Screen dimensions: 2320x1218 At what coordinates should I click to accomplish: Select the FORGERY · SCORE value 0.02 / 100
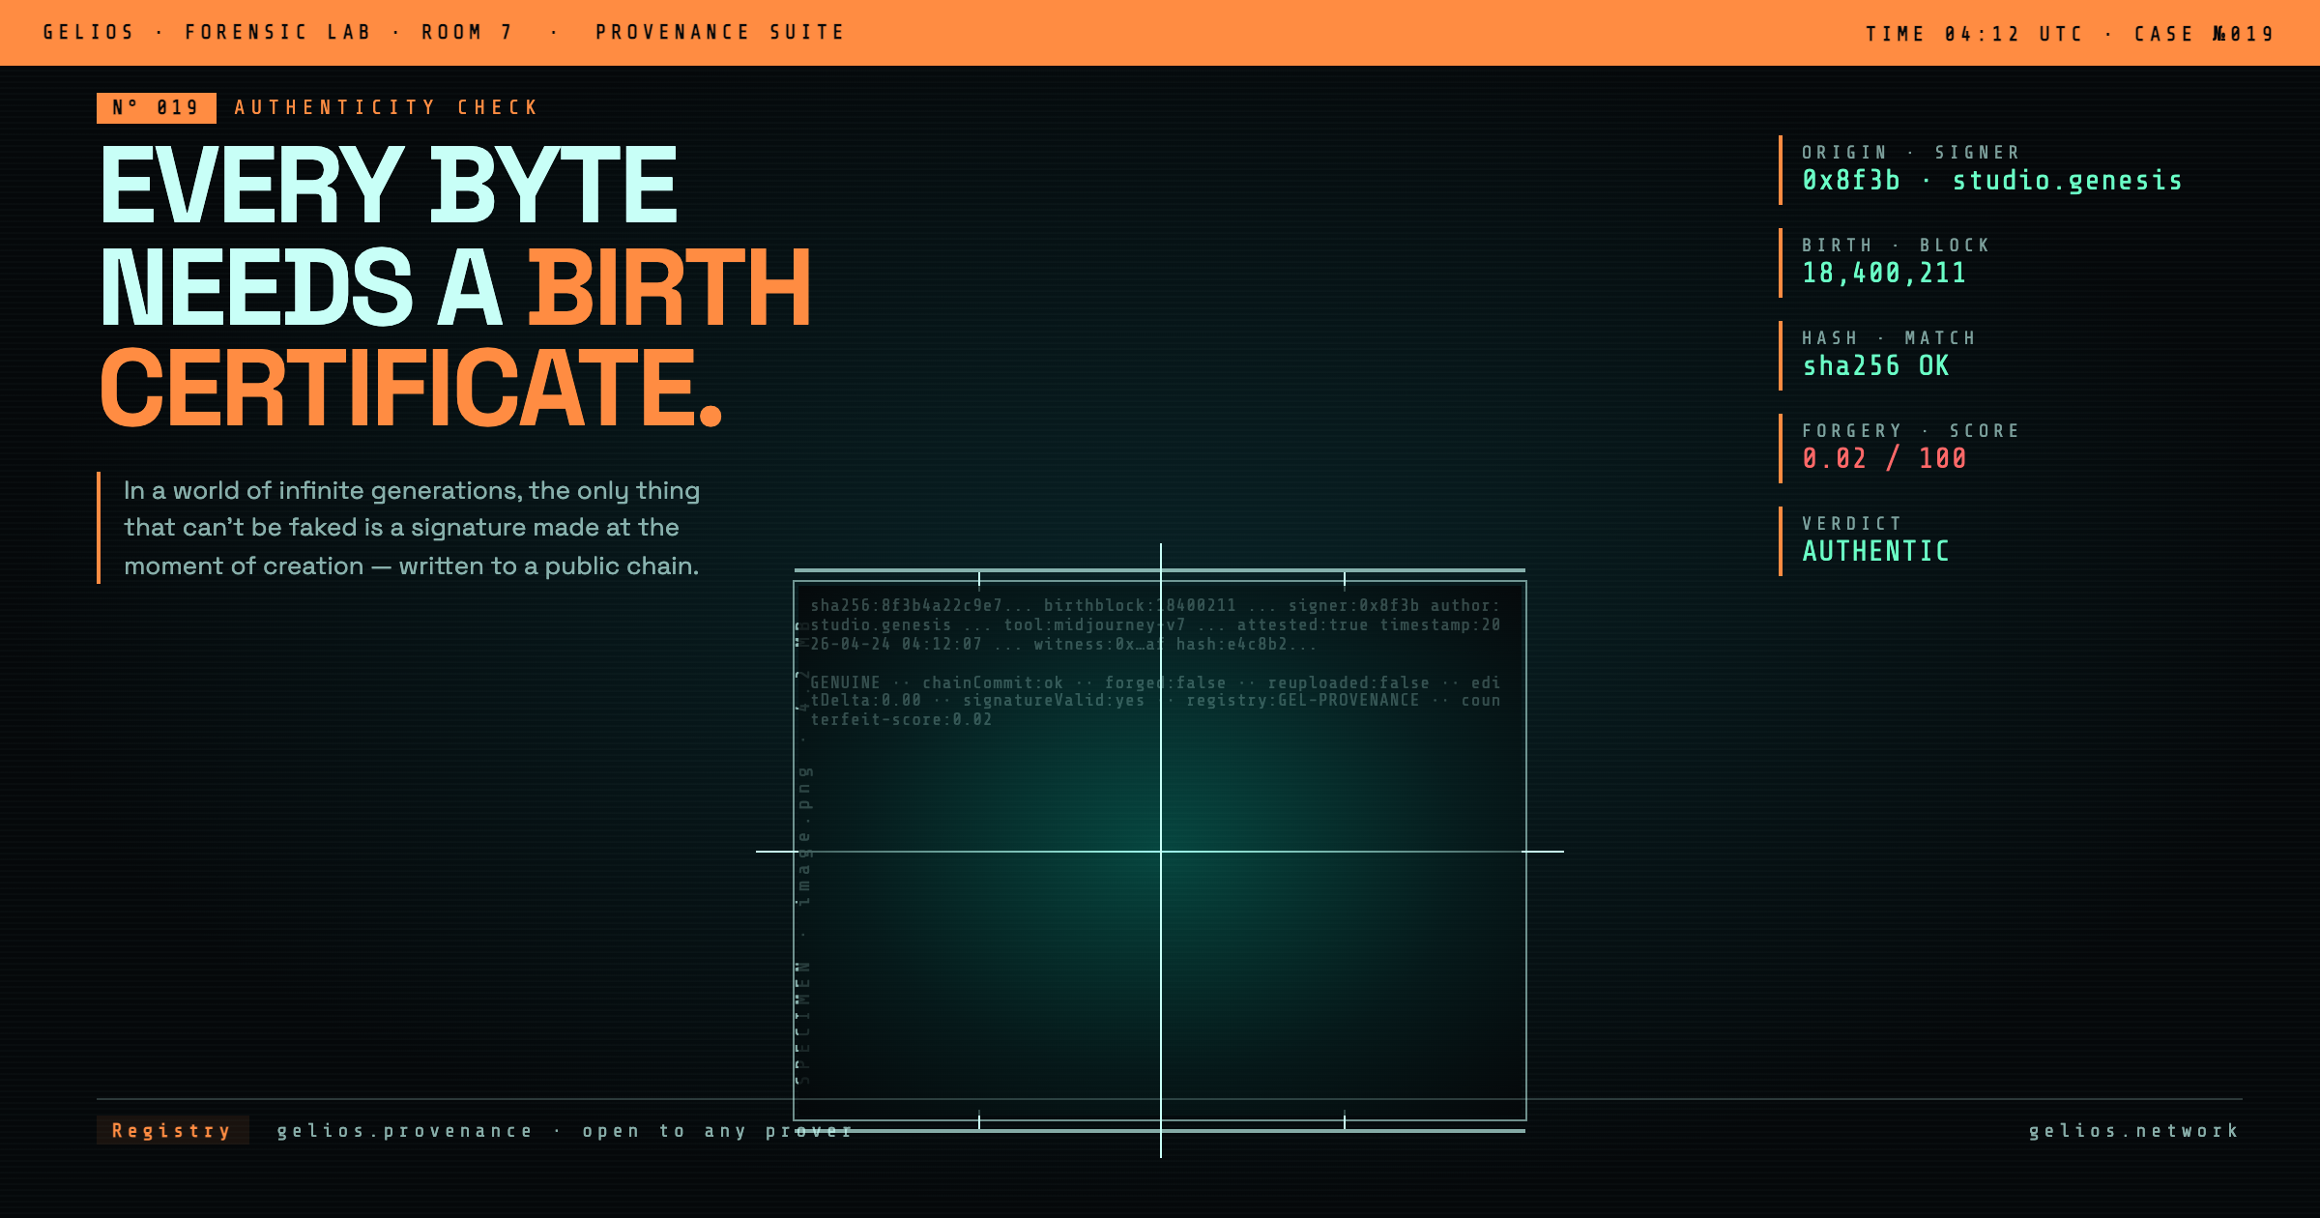pyautogui.click(x=1884, y=459)
